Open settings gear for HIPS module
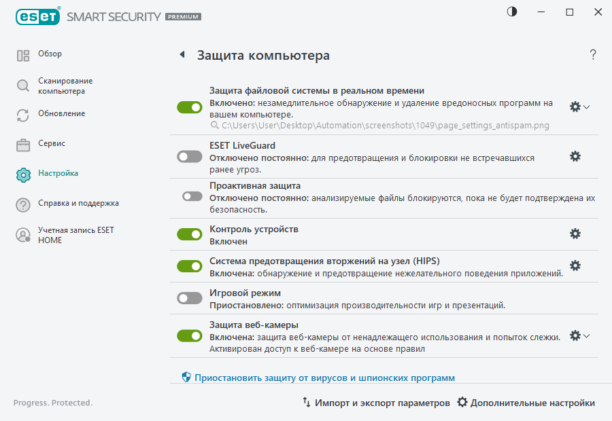The height and width of the screenshot is (421, 612). coord(575,266)
